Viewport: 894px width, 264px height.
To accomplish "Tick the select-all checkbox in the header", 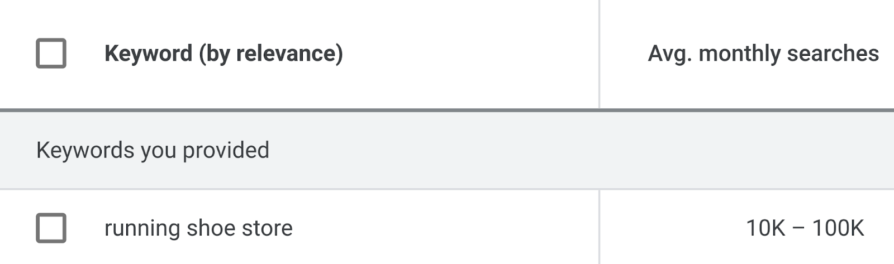I will pos(51,54).
